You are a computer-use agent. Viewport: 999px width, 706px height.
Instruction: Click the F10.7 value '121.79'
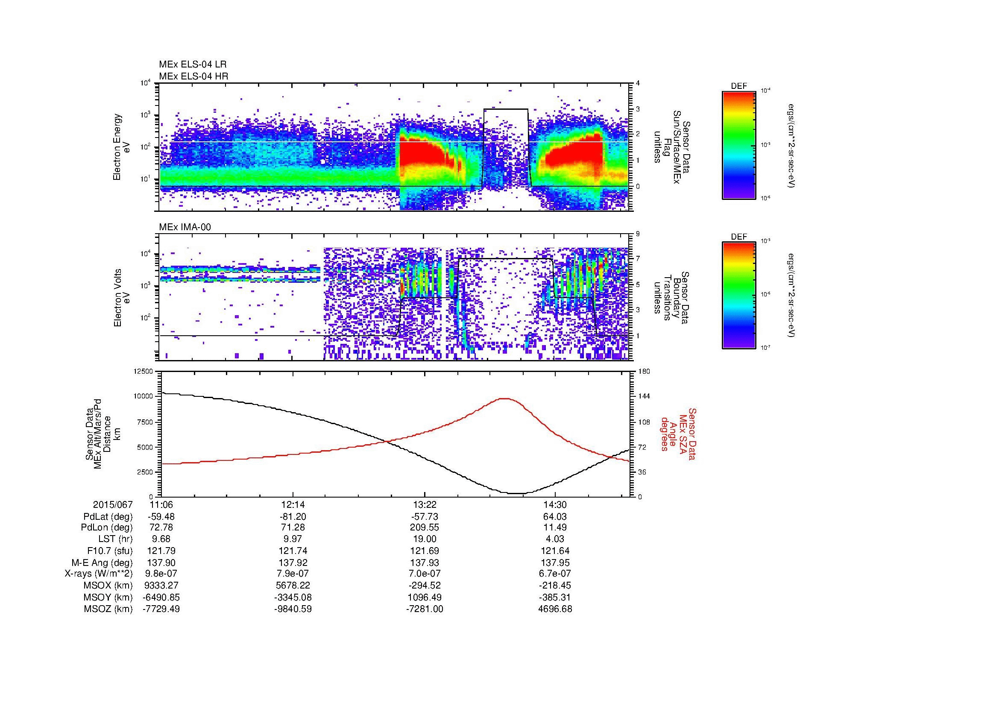click(x=161, y=551)
